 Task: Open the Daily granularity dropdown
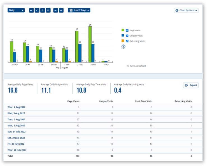(x=16, y=10)
